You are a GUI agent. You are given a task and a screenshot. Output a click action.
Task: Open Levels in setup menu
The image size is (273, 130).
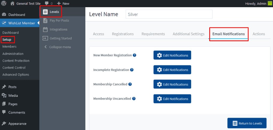coord(54,12)
